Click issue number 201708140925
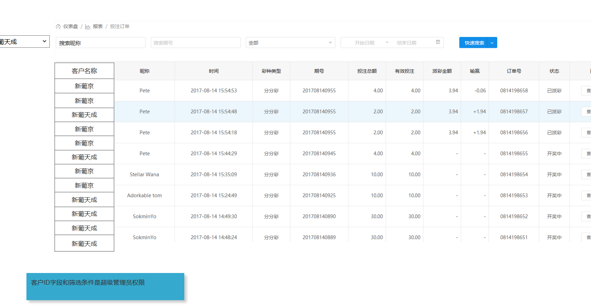 tap(319, 195)
